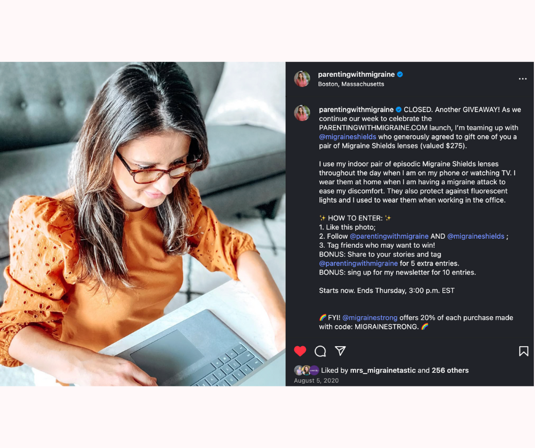Open the comment bubble icon
Viewport: 535px width, 448px height.
coord(320,351)
